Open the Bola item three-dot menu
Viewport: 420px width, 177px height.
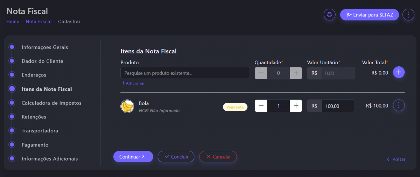click(x=399, y=105)
